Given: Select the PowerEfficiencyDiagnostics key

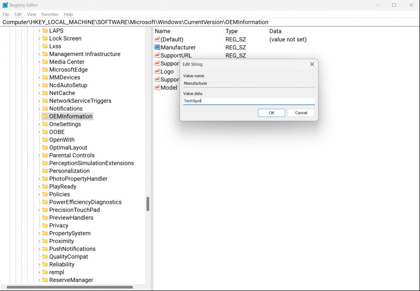Looking at the screenshot, I should click(x=85, y=202).
